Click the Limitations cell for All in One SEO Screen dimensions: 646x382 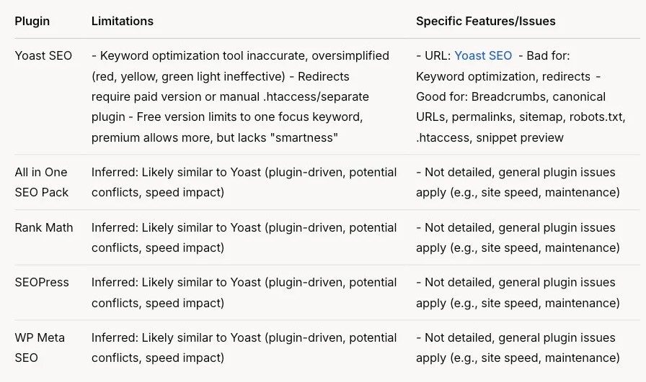tap(244, 182)
